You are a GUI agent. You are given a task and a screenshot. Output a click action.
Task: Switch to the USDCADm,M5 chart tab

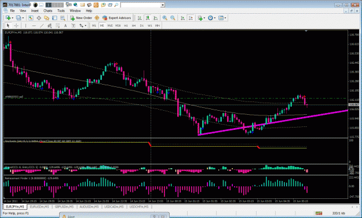(114, 206)
